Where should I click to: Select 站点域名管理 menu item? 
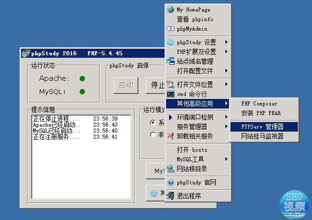[198, 61]
